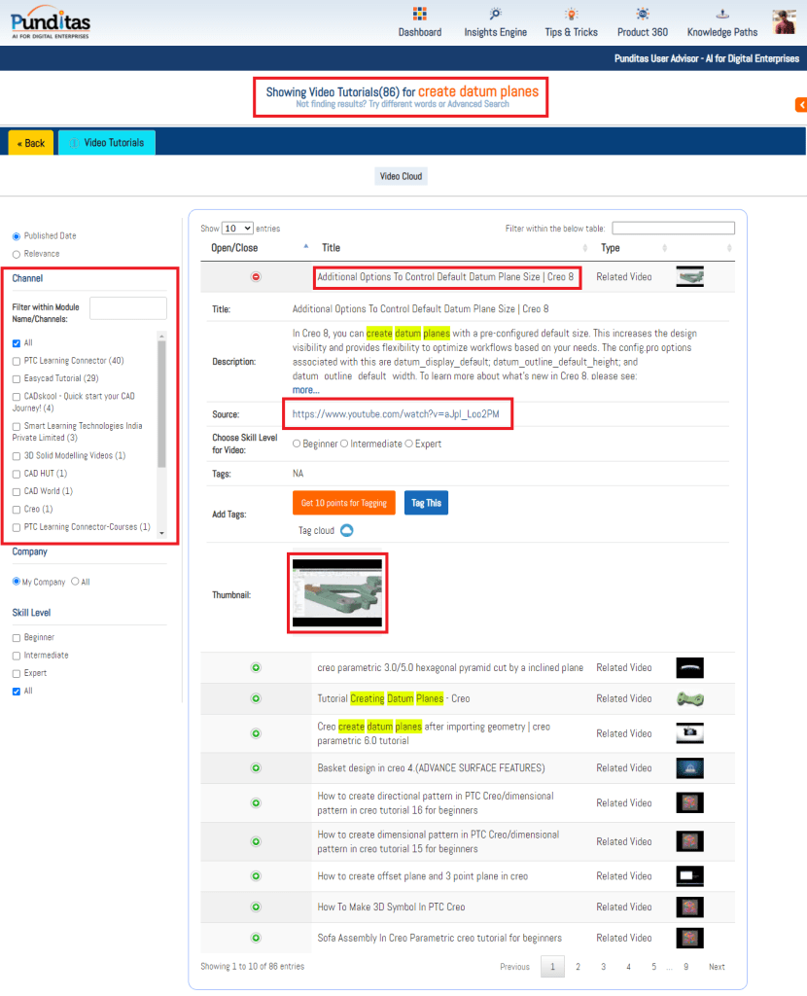Open the Insights Engine icon
The width and height of the screenshot is (807, 996).
[496, 14]
